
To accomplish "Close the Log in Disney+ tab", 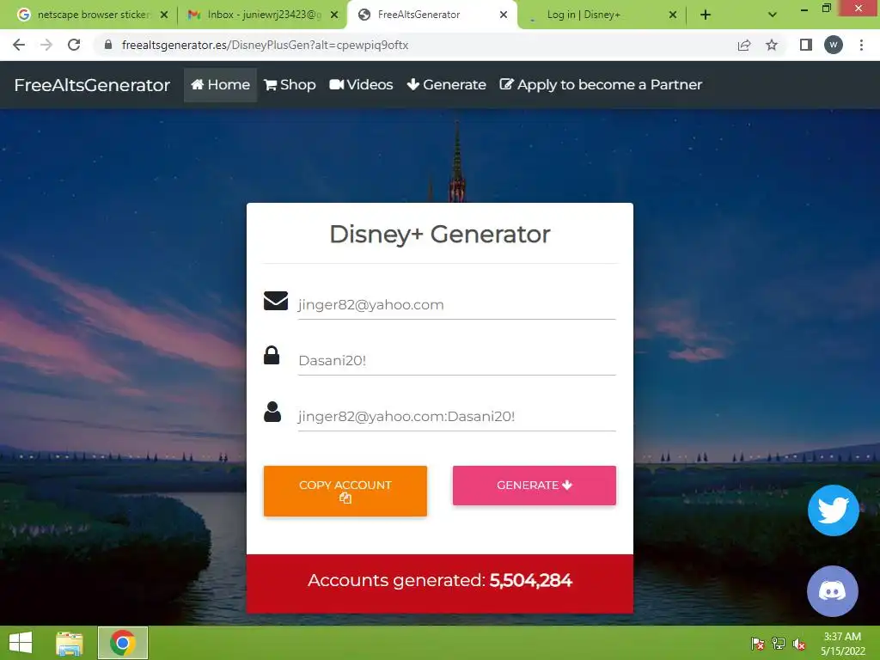I will click(x=672, y=15).
